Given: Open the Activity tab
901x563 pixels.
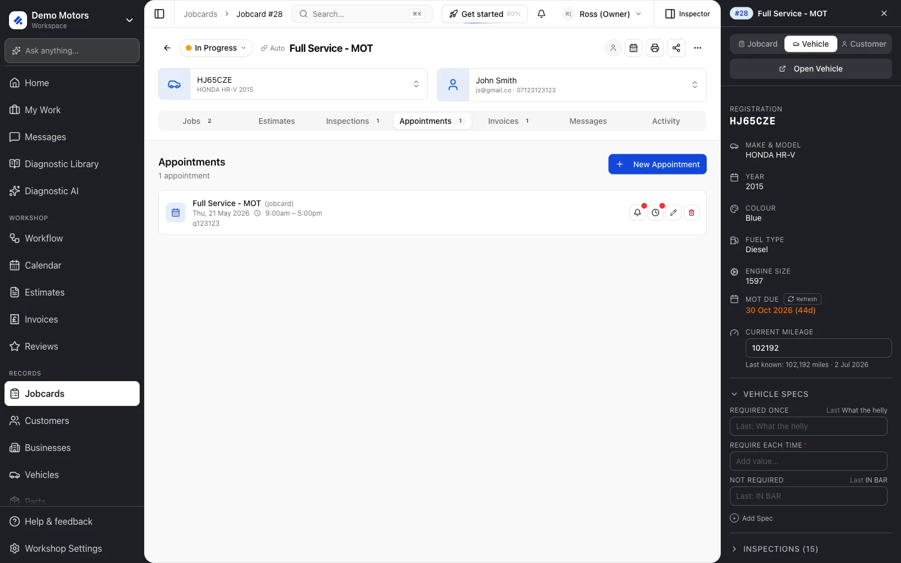Looking at the screenshot, I should (666, 121).
